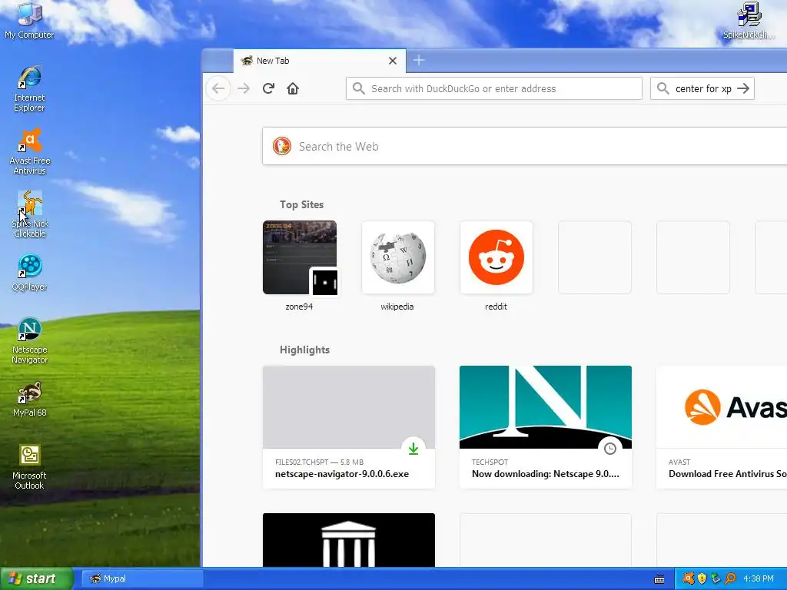787x590 pixels.
Task: Open My Computer desktop icon
Action: [29, 21]
